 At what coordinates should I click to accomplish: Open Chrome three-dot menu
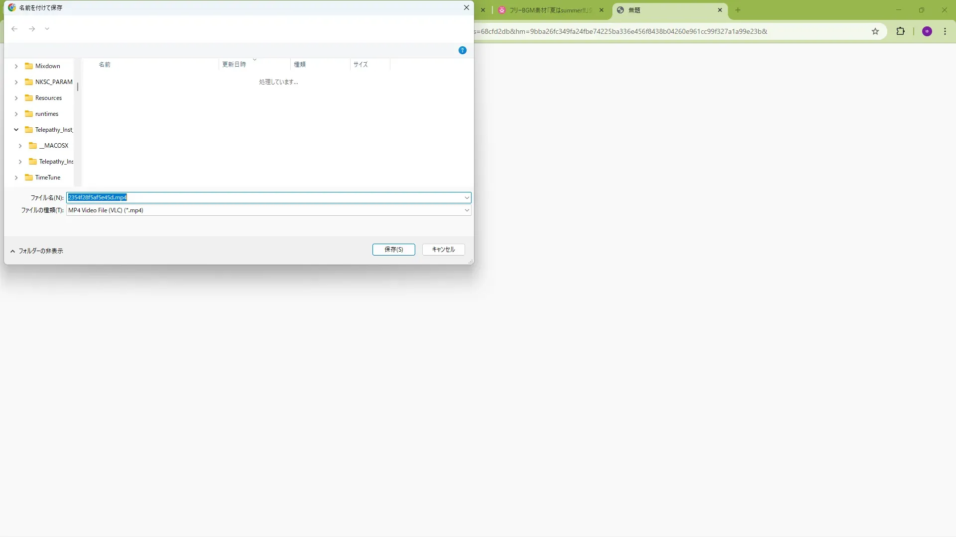click(945, 31)
